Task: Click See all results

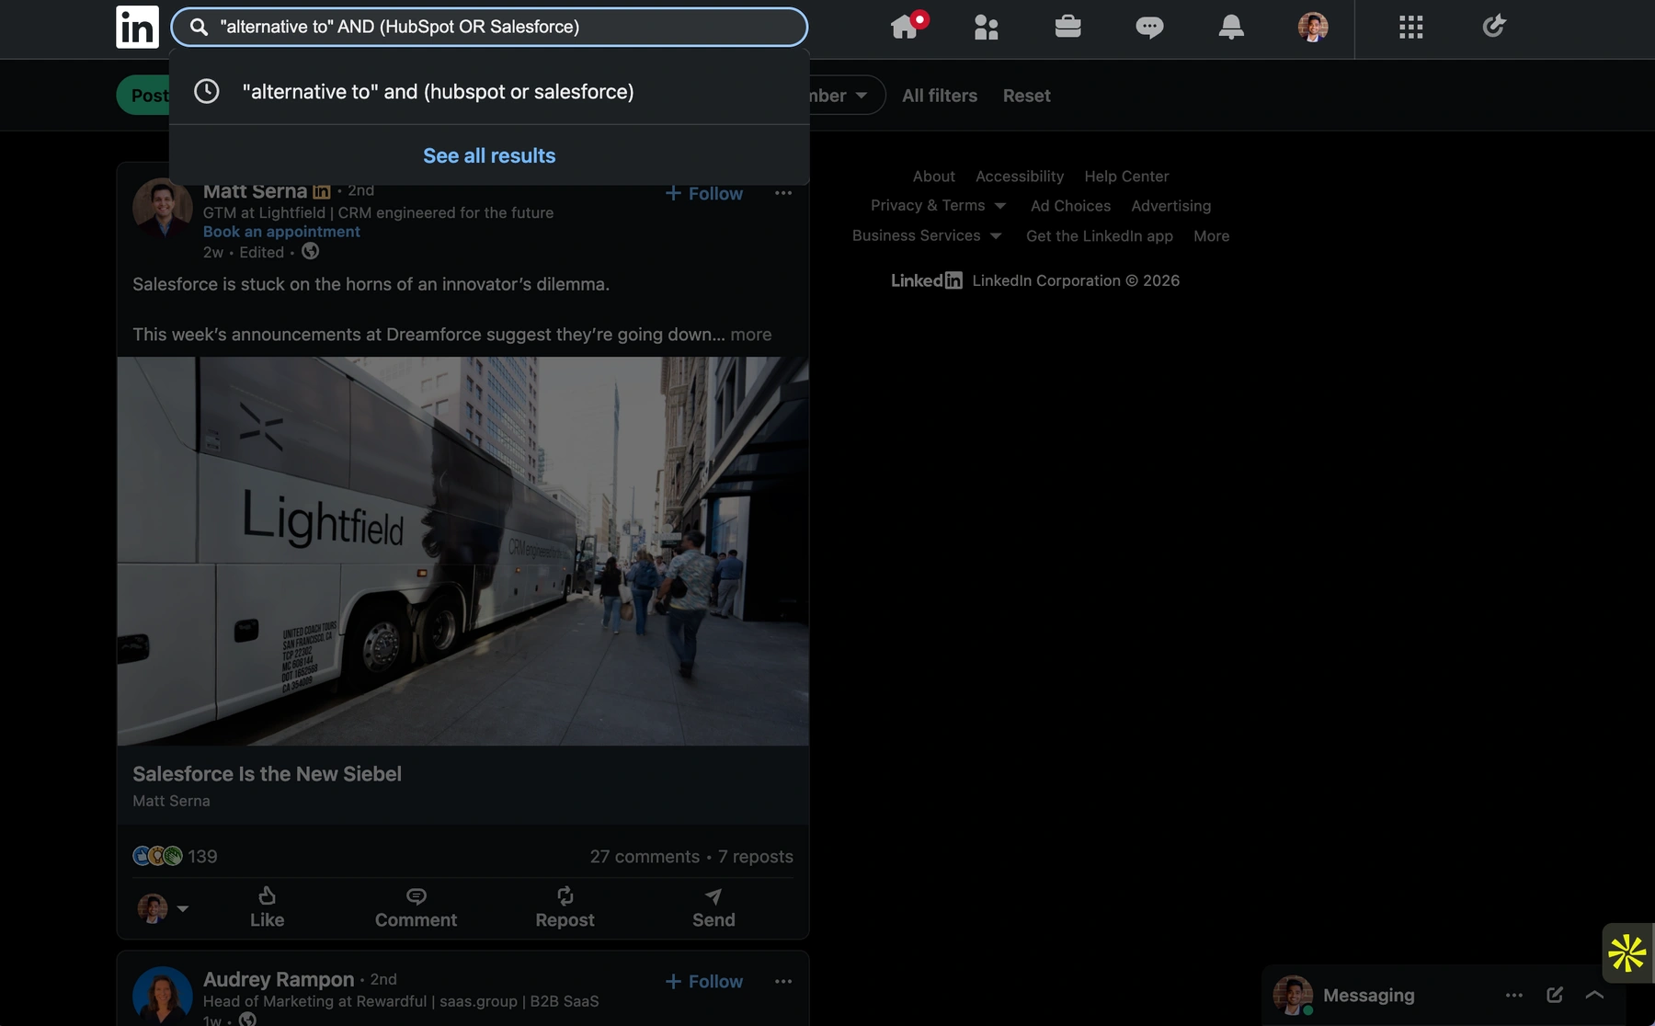Action: [x=489, y=155]
